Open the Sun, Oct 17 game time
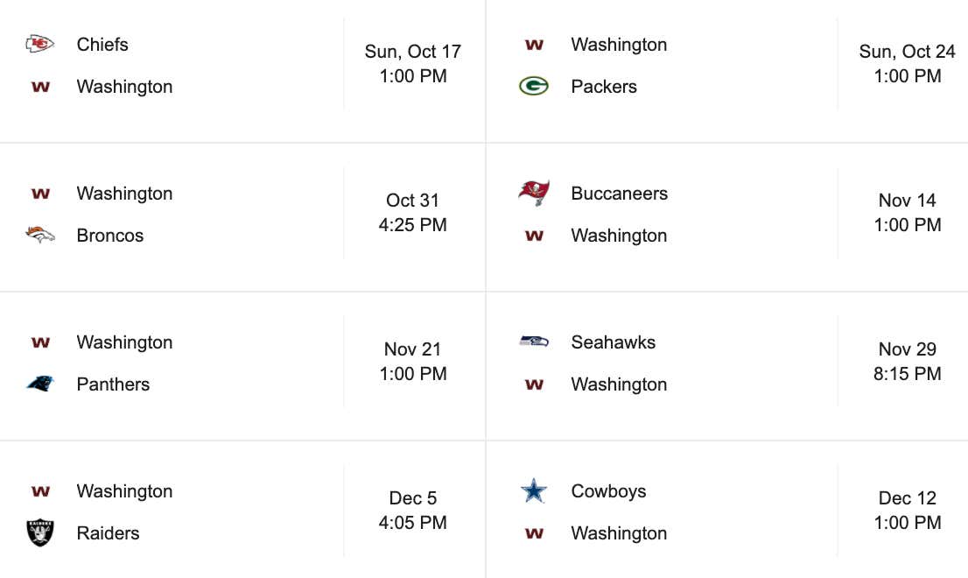Screen dimensions: 968x578 click(x=413, y=64)
